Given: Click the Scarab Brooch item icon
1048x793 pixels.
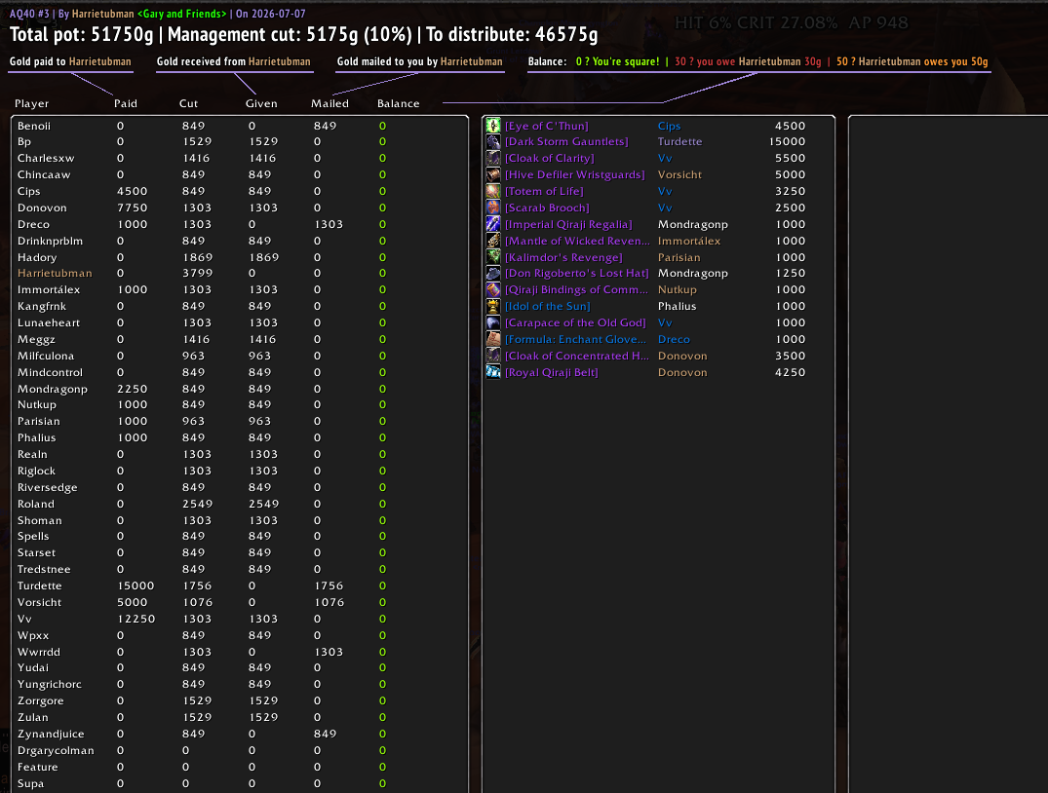Looking at the screenshot, I should pos(493,208).
